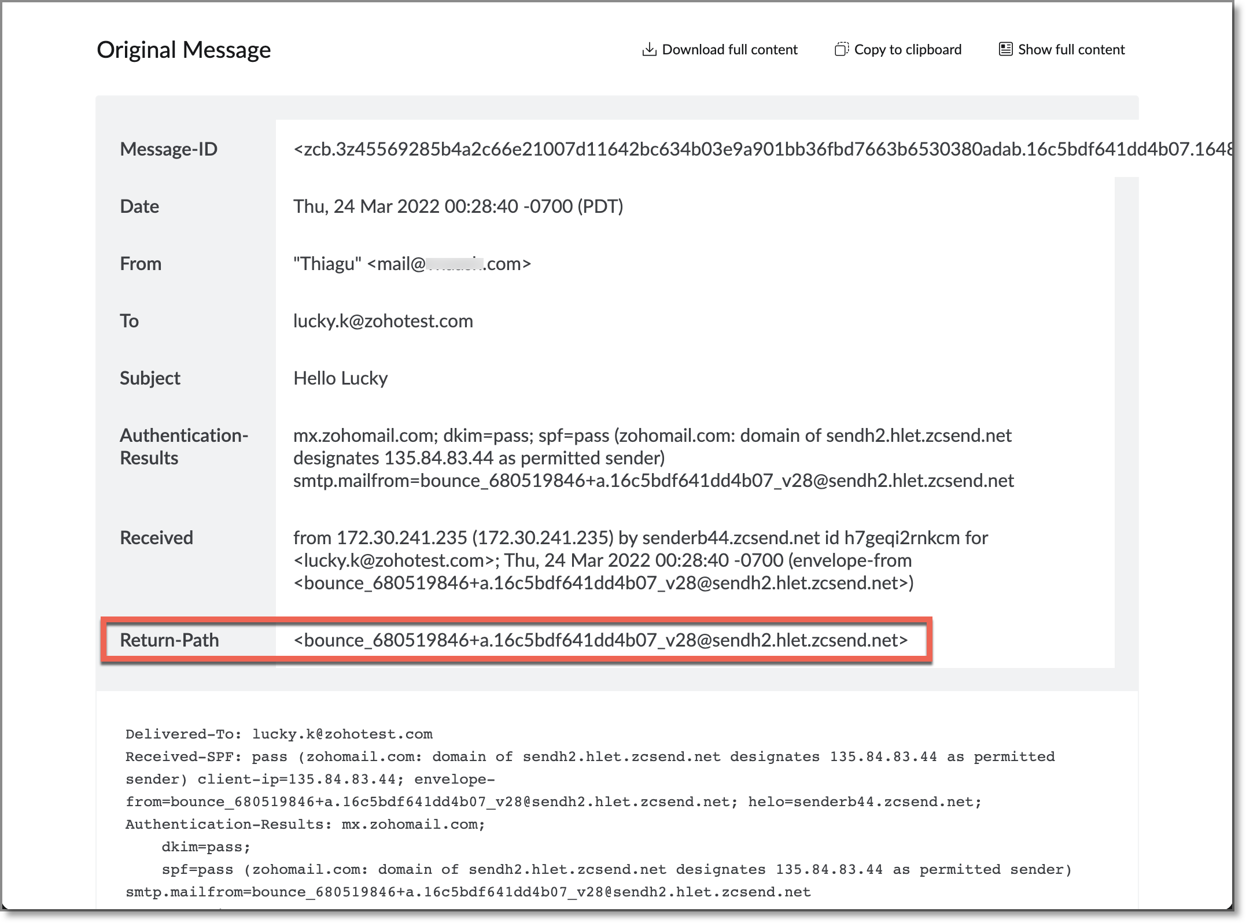Image resolution: width=1246 pixels, height=923 pixels.
Task: Click the subject text Hello Lucky
Action: 340,378
